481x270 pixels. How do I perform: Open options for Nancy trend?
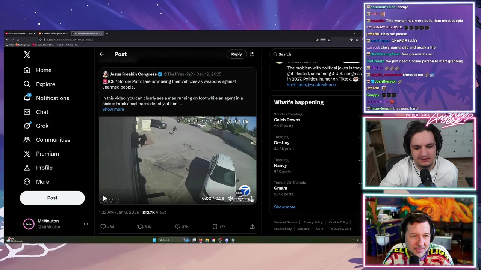pyautogui.click(x=359, y=160)
